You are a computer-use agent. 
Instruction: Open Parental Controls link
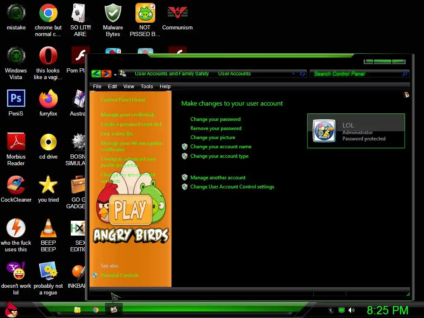tap(120, 275)
